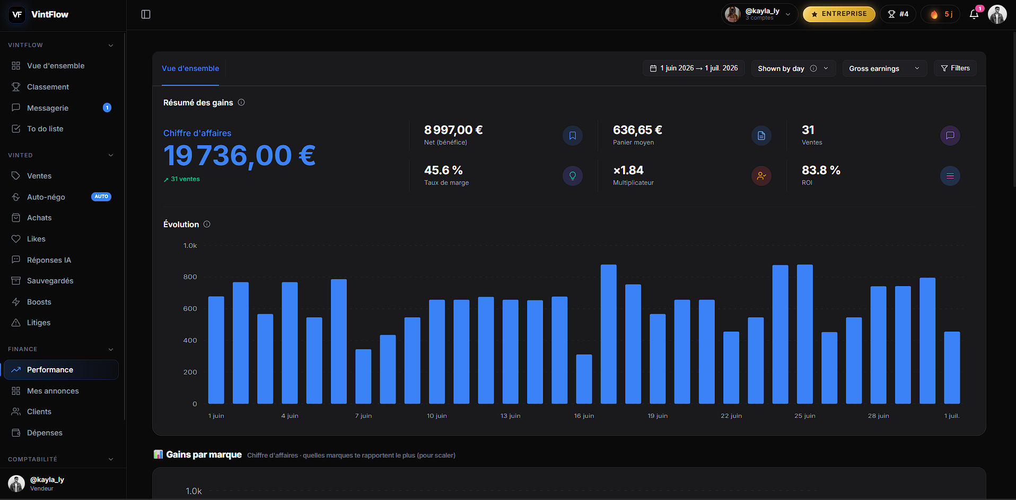The height and width of the screenshot is (500, 1016).
Task: Click the lightbulb icon beside Taux de marge
Action: [573, 176]
